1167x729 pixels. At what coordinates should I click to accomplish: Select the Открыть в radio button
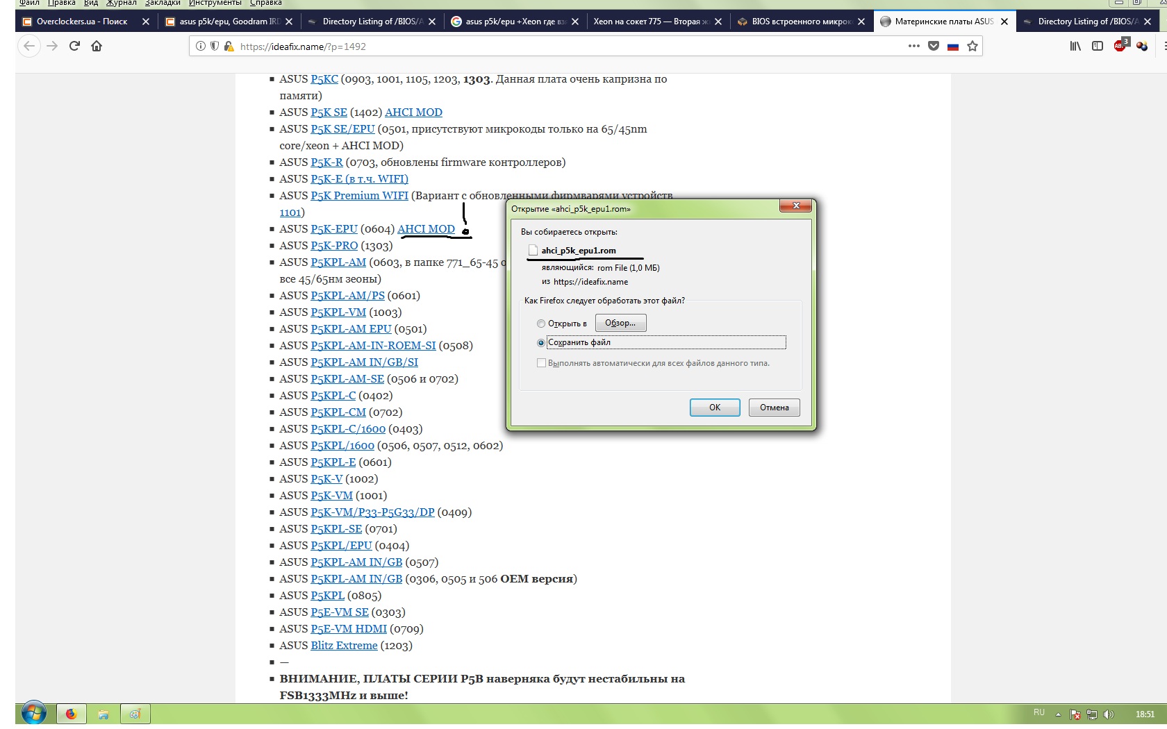[x=541, y=324]
